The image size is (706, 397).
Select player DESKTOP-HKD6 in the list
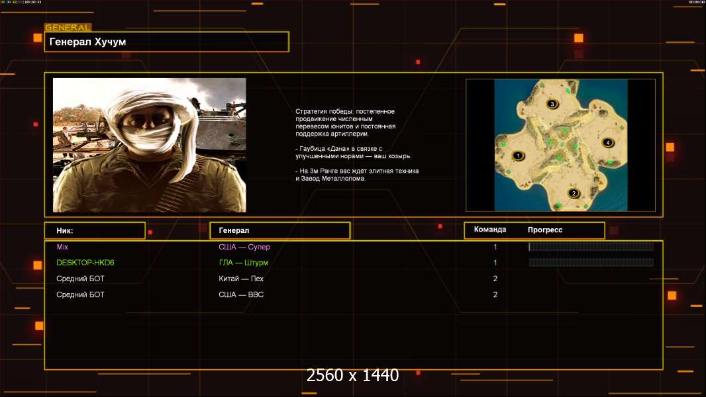tap(85, 263)
